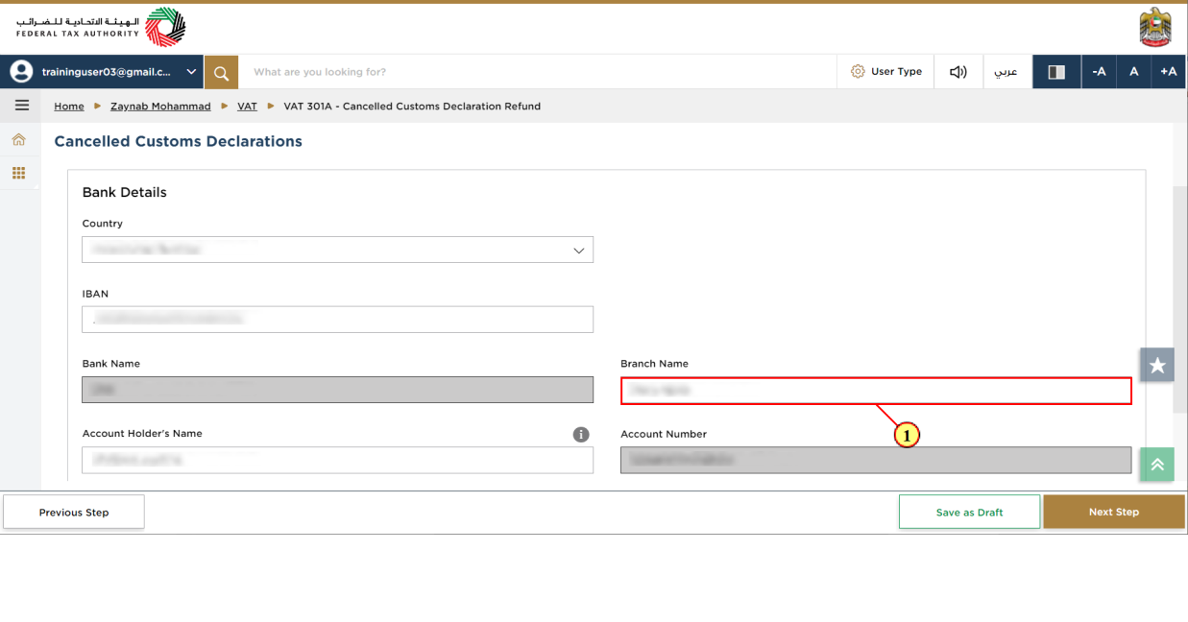
Task: Follow the Home breadcrumb link
Action: [69, 107]
